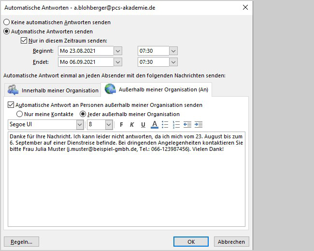Apply numbered list formatting
Viewport: 314px width, 251px height.
point(176,124)
